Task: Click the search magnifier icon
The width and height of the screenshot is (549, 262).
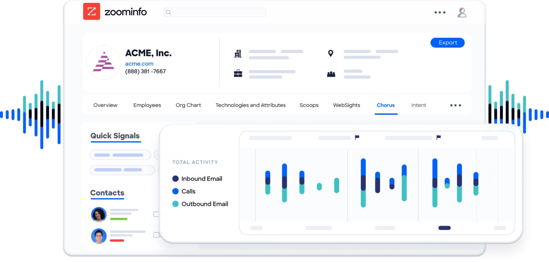Action: point(168,12)
